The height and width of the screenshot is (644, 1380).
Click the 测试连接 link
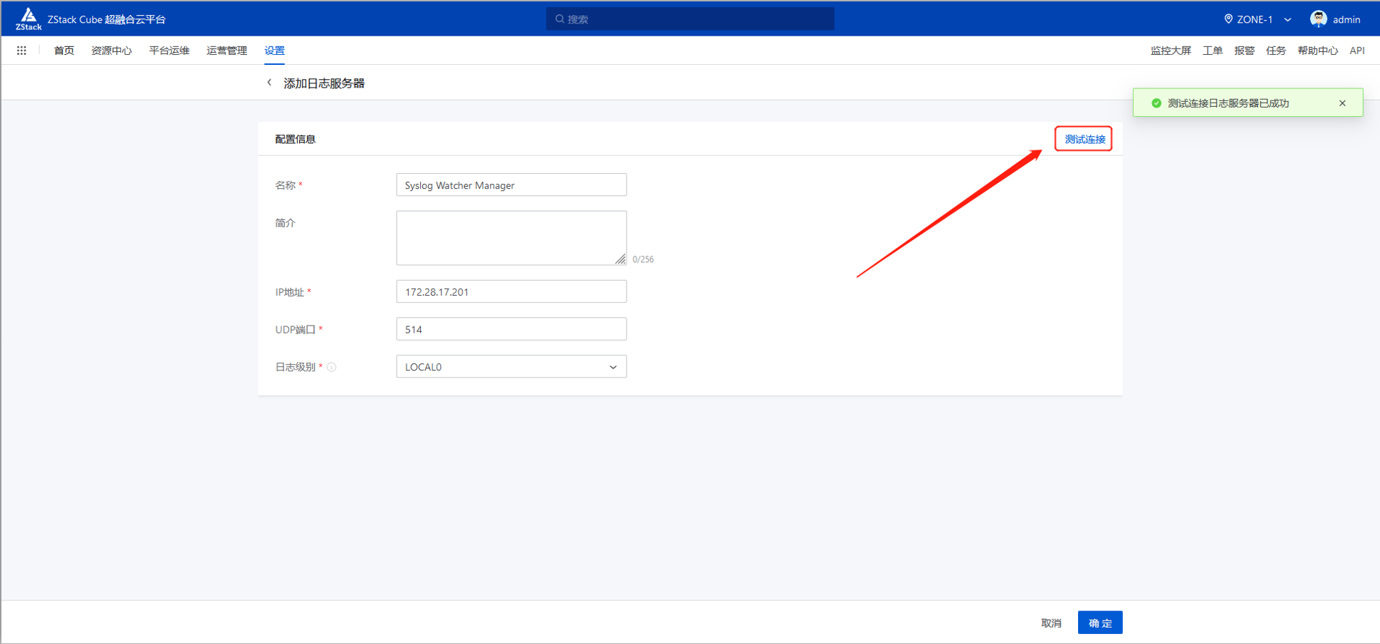coord(1083,138)
